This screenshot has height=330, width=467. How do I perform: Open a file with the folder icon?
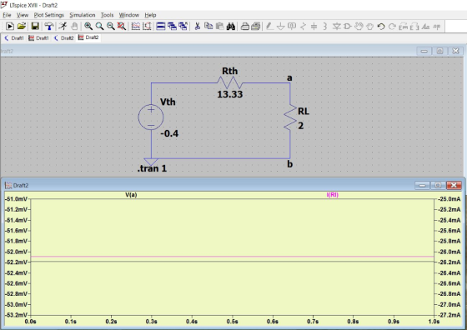22,27
